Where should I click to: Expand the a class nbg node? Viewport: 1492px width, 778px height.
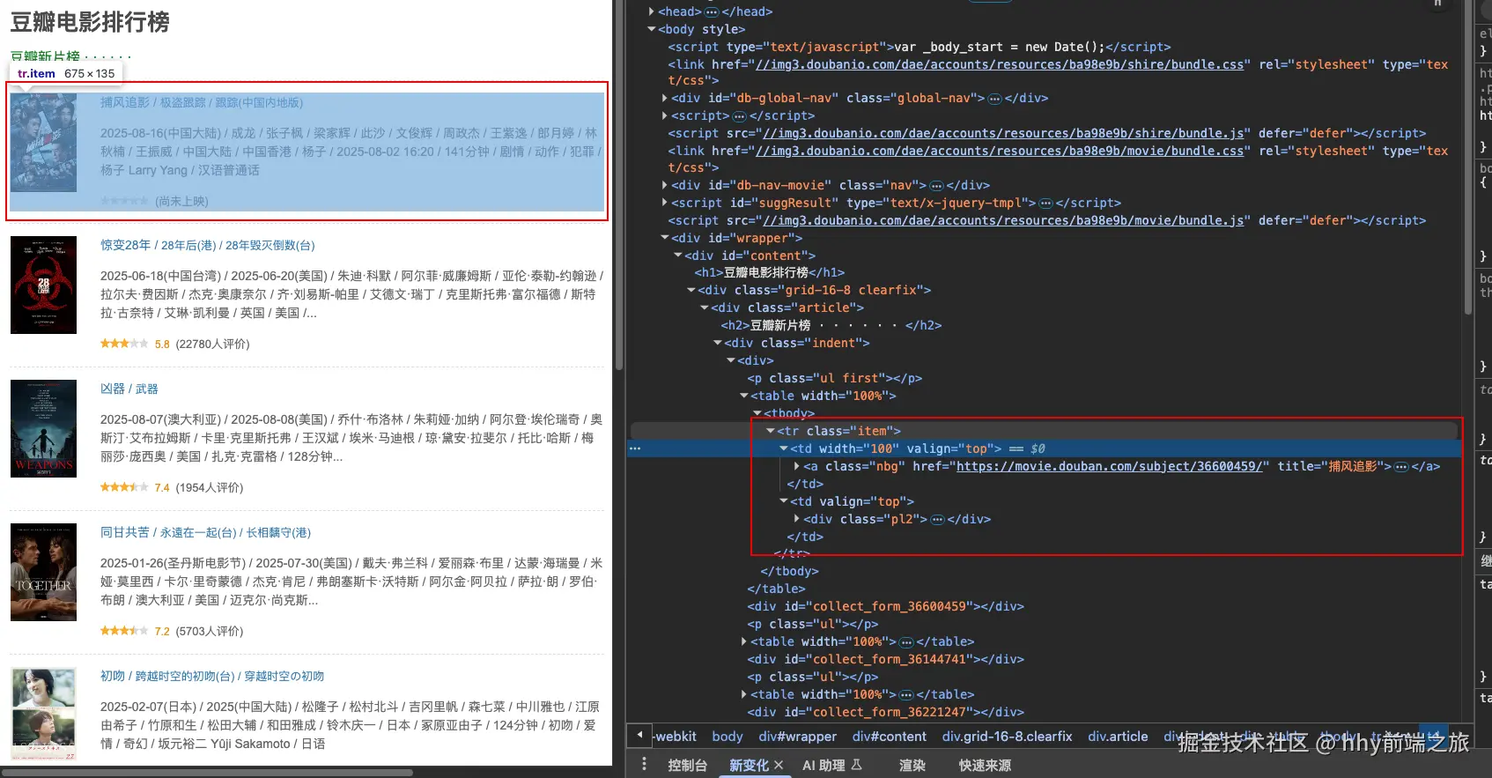(797, 466)
